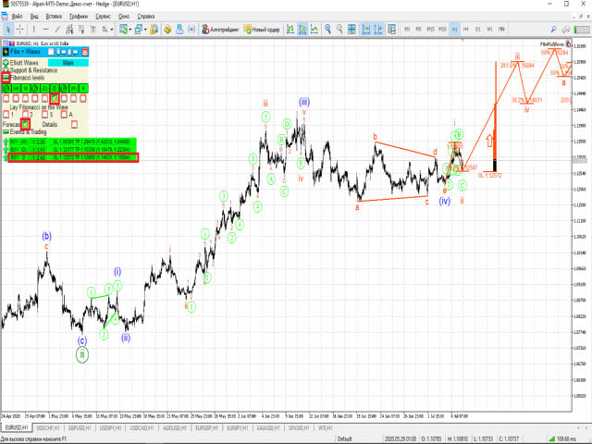Open the new chart dropdown arrow
Viewport: 592px width, 444px height.
click(130, 30)
